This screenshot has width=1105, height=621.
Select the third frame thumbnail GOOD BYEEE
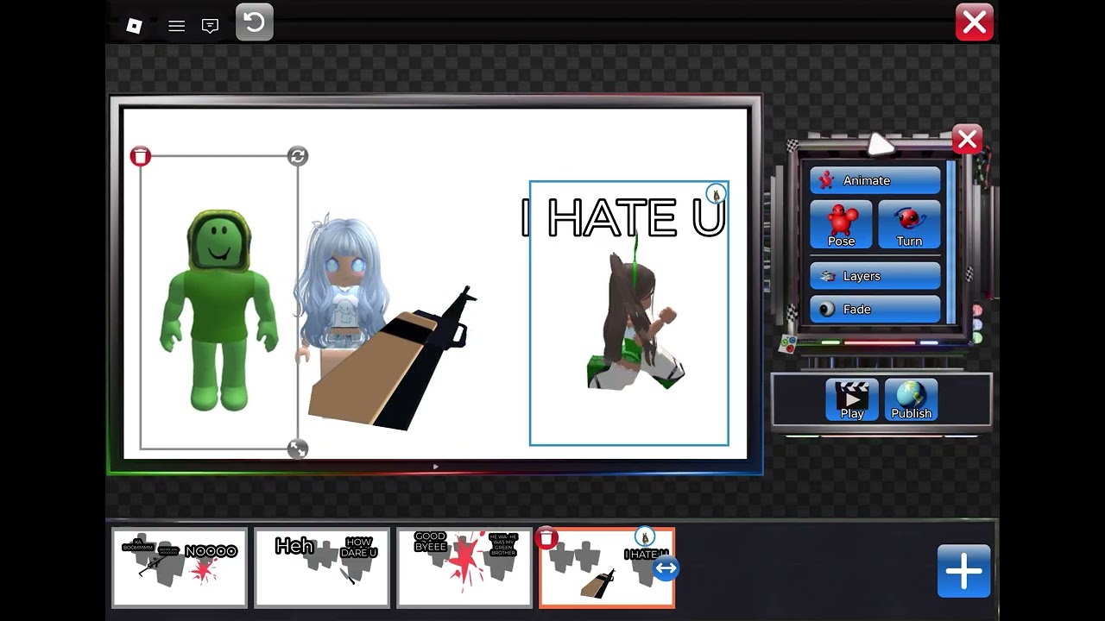(464, 568)
